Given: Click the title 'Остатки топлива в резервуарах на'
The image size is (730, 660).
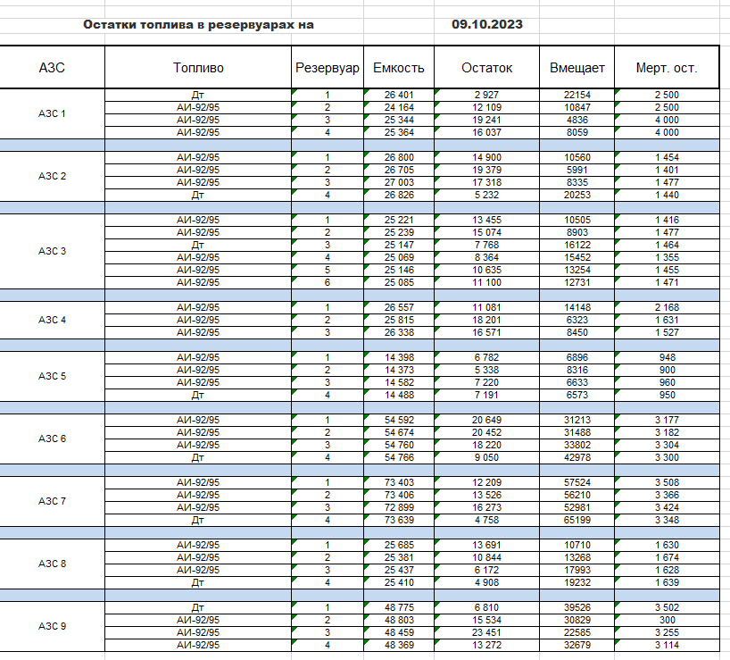Looking at the screenshot, I should (x=198, y=25).
